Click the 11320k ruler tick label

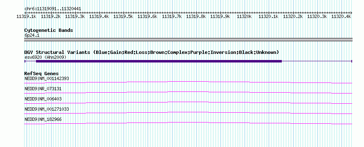point(244,16)
